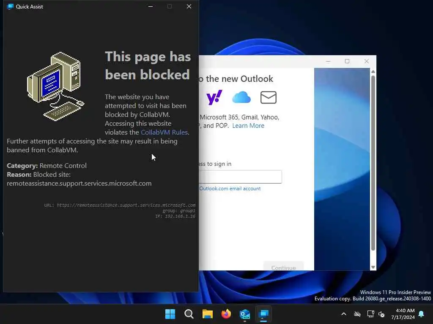The image size is (433, 324).
Task: Click the muted volume tray icon
Action: click(x=382, y=314)
